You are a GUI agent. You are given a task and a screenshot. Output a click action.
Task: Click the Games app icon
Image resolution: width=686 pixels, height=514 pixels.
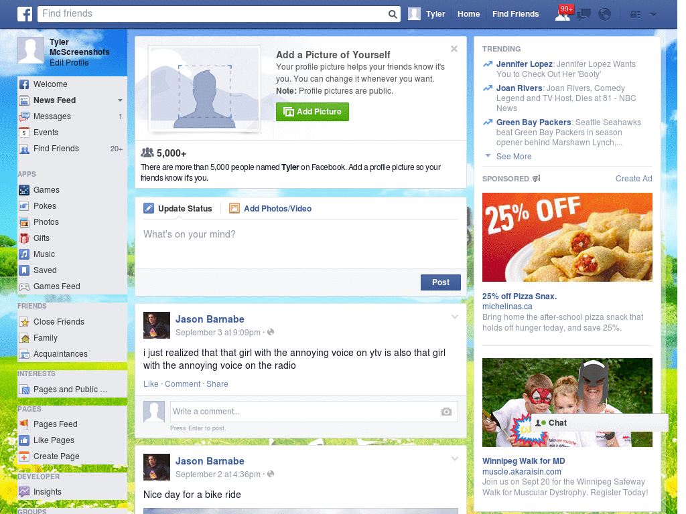point(24,190)
